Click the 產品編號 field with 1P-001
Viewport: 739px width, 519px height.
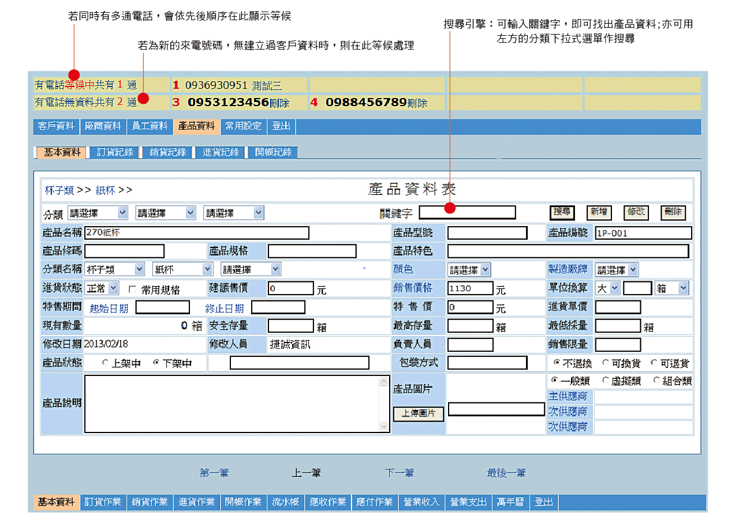tap(643, 233)
